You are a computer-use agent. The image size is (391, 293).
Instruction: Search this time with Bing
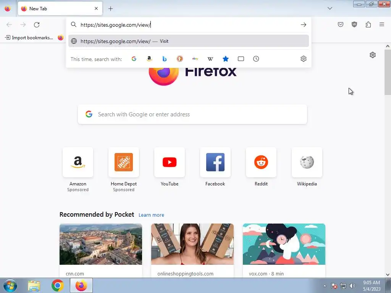click(164, 59)
